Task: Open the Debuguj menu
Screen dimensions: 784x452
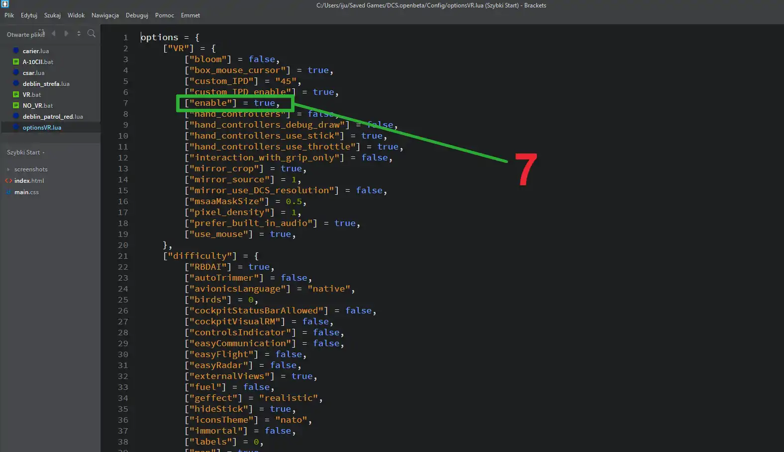Action: (x=137, y=15)
